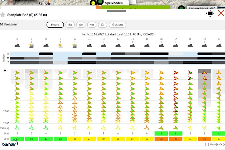225x150 pixels.
Task: Open the Di forecast tab
Action: [x=103, y=25]
